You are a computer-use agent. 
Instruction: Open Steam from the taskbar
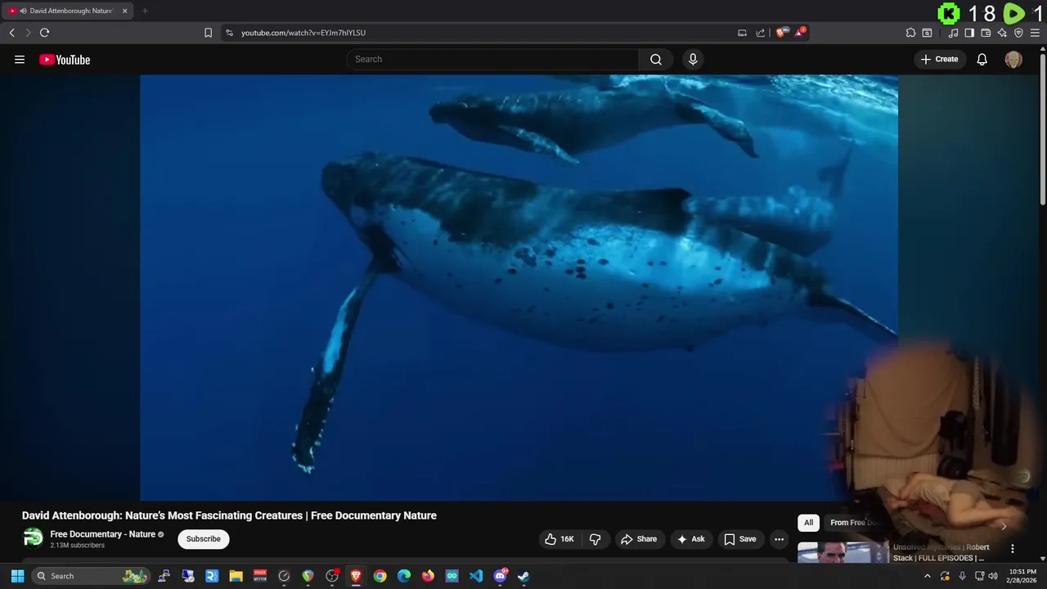(x=523, y=576)
